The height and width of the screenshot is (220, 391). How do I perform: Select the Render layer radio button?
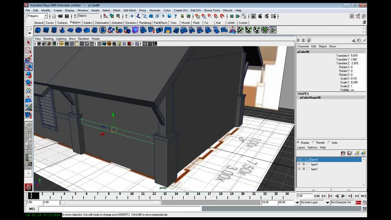(314, 143)
